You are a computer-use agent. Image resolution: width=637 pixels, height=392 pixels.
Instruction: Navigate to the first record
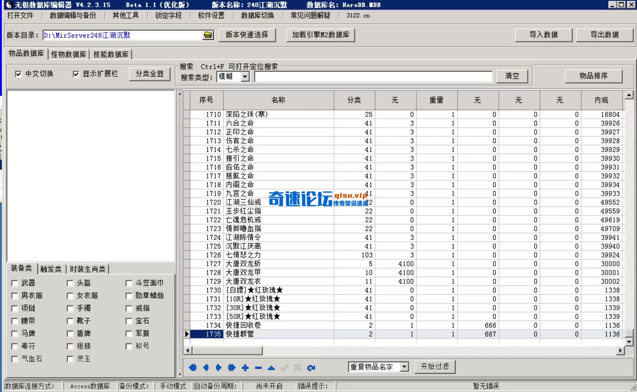[x=193, y=367]
